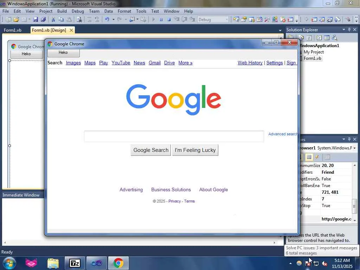Click the Properties panel scrollbar down arrow

(355, 220)
